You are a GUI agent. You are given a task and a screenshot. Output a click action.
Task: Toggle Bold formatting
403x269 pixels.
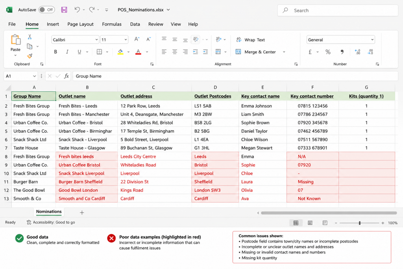tap(55, 52)
